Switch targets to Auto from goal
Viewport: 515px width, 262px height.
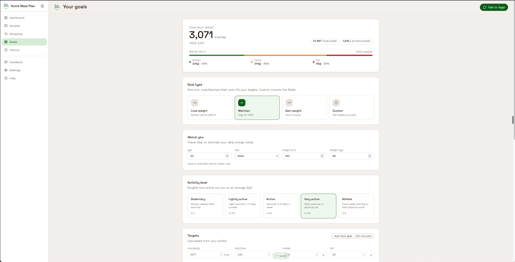coord(343,236)
